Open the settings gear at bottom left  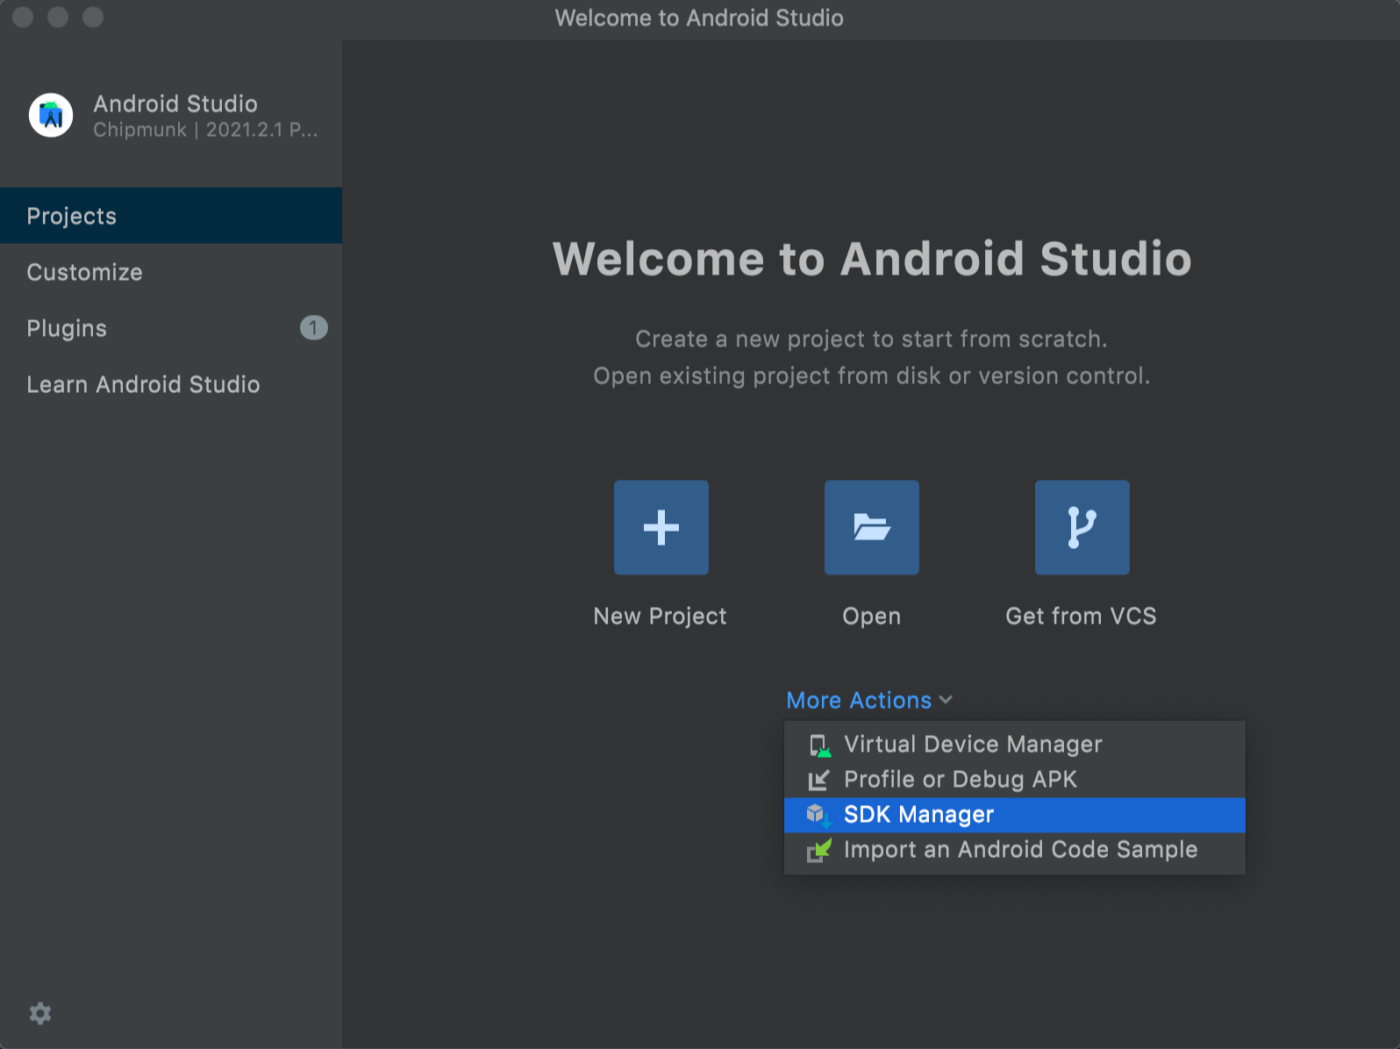tap(40, 1013)
